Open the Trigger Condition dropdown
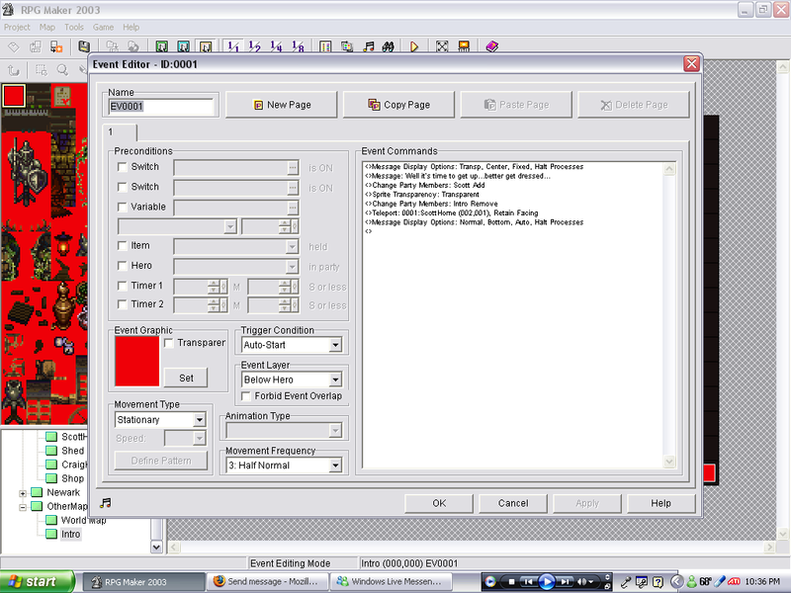791x593 pixels. click(335, 345)
